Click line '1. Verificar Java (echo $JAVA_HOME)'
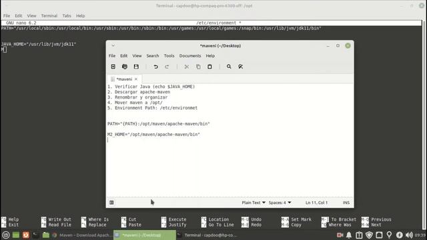Screen dimensions: 427x240 [x=151, y=87]
